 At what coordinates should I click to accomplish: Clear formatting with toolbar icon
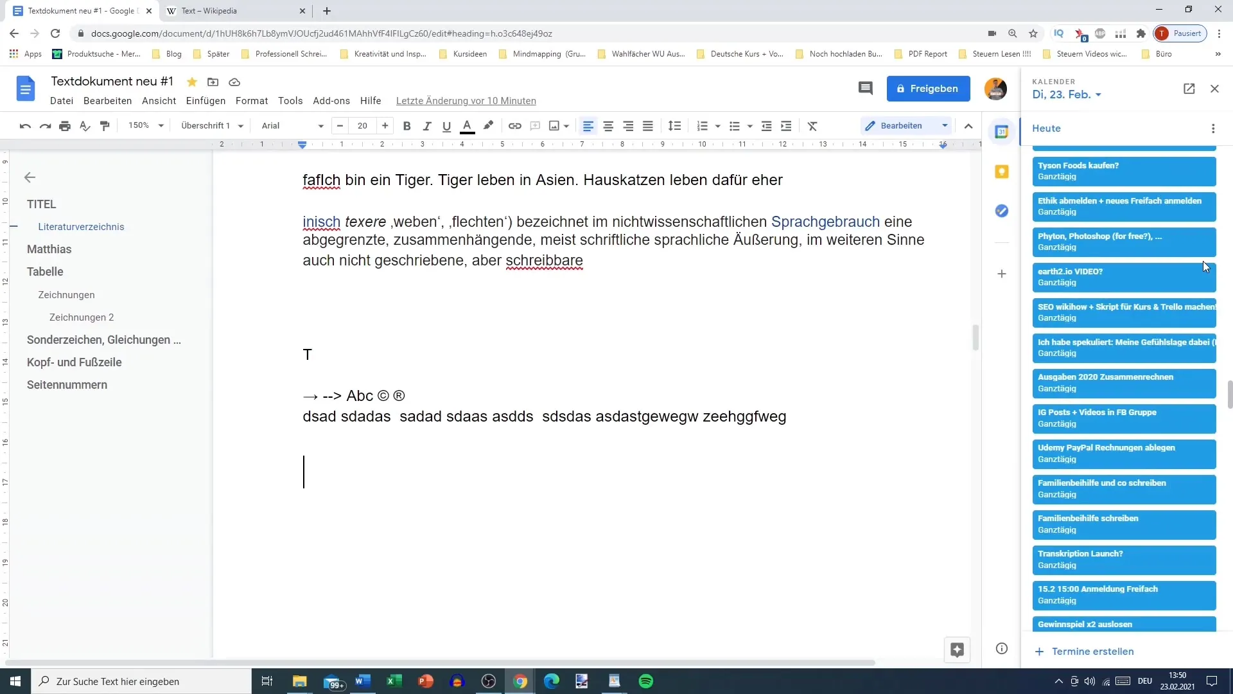(x=812, y=126)
